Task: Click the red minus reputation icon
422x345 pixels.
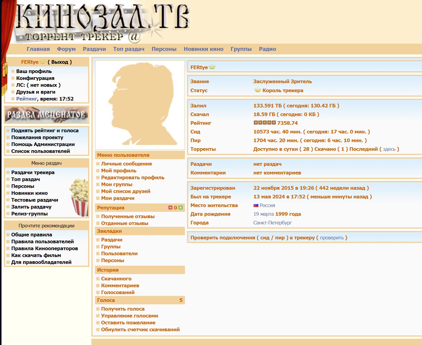Action: [170, 208]
